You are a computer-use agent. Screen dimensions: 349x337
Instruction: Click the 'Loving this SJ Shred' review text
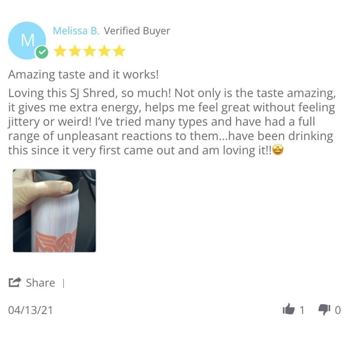pyautogui.click(x=172, y=122)
